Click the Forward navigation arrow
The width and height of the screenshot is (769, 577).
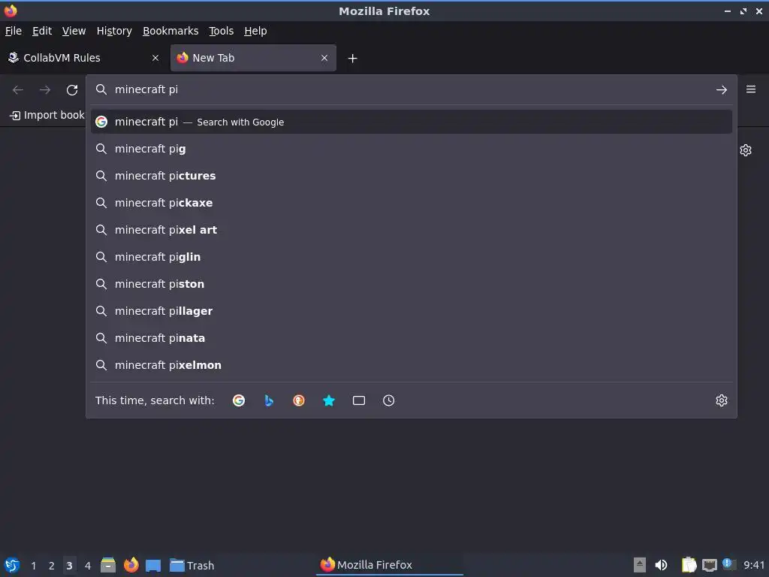[44, 90]
